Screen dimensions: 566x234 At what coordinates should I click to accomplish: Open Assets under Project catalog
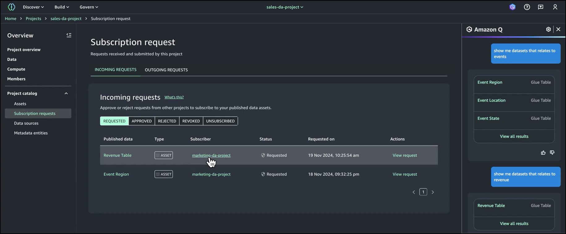pyautogui.click(x=20, y=104)
